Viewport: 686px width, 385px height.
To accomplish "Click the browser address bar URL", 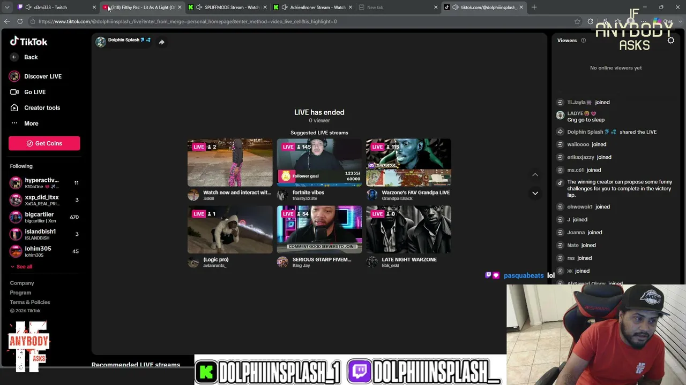I will click(188, 21).
